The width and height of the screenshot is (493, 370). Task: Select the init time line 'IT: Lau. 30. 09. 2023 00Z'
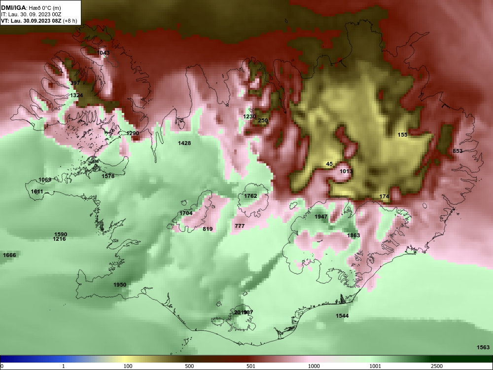click(x=31, y=14)
